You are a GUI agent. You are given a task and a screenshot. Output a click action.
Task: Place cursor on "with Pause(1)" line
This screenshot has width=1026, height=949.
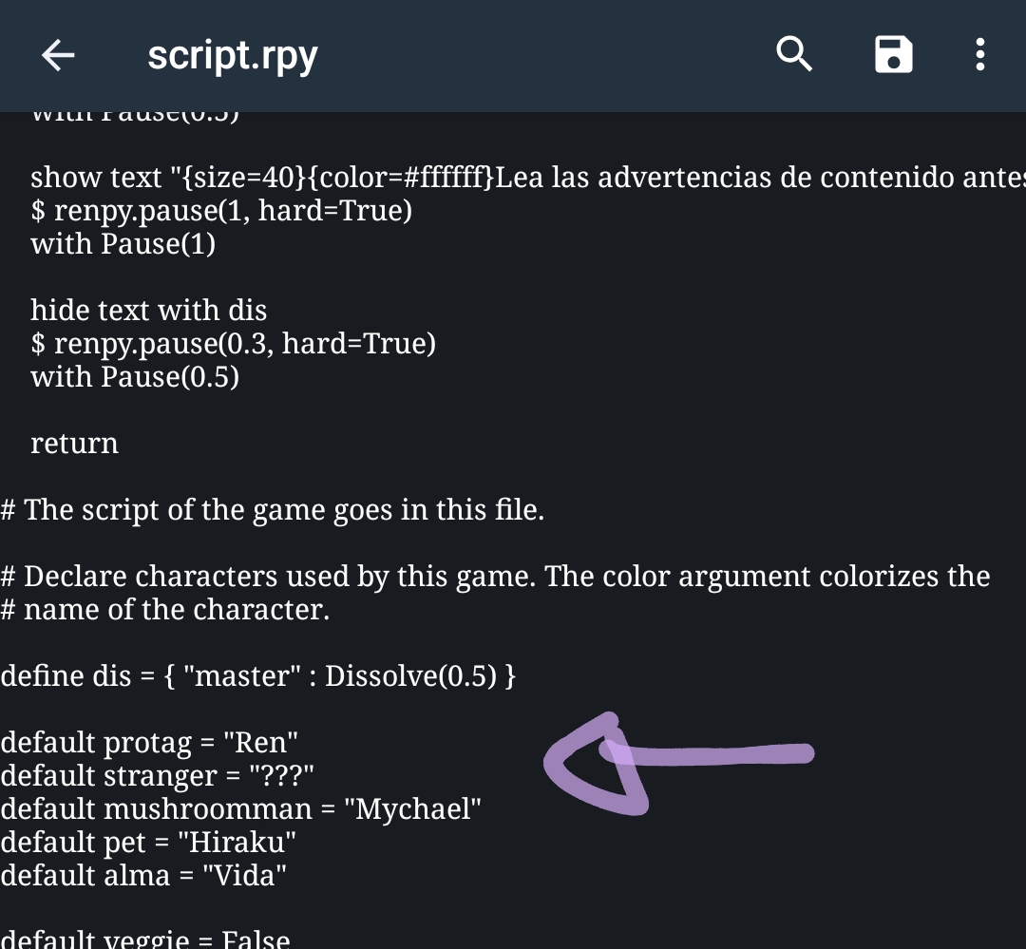point(123,244)
